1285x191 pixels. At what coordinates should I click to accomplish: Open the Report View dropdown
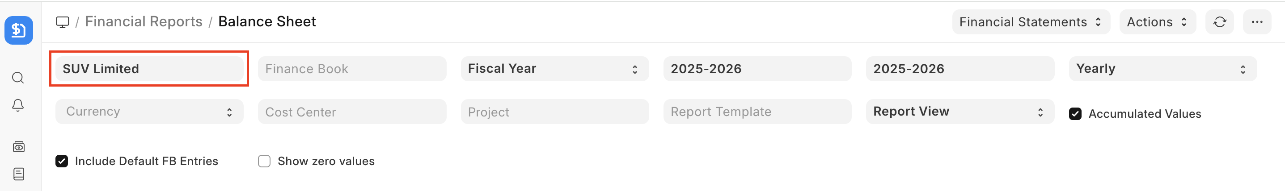[959, 112]
